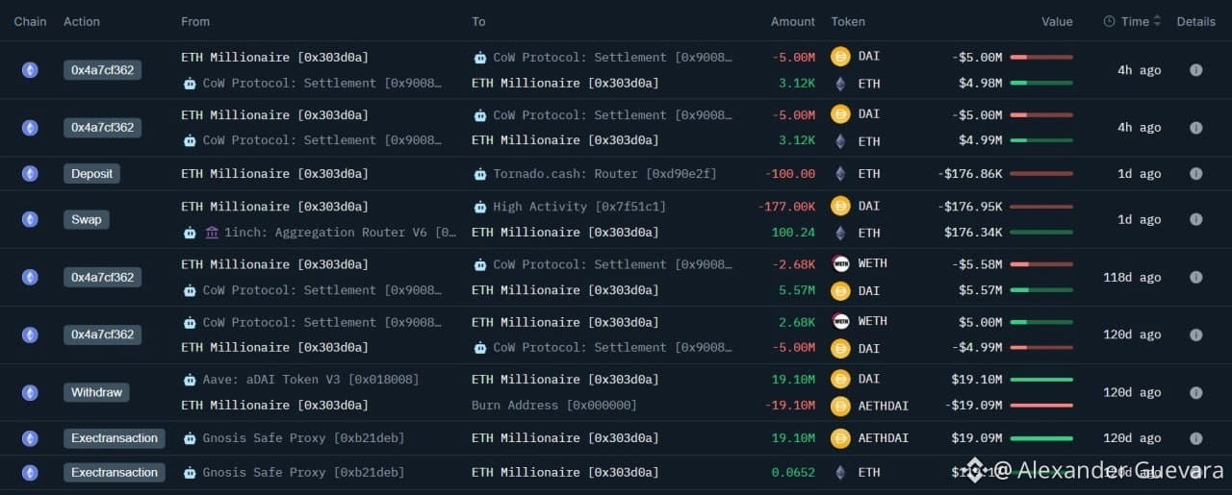Click the 0.0652 ETH amount
The image size is (1232, 495).
793,472
